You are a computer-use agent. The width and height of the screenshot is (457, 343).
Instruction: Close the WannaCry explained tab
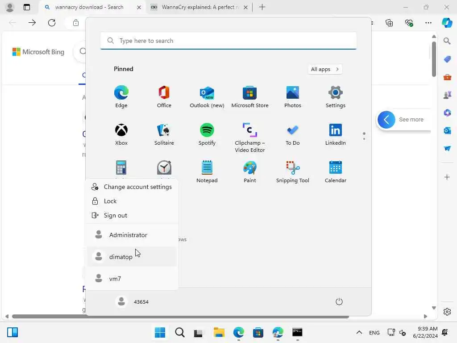pyautogui.click(x=246, y=7)
